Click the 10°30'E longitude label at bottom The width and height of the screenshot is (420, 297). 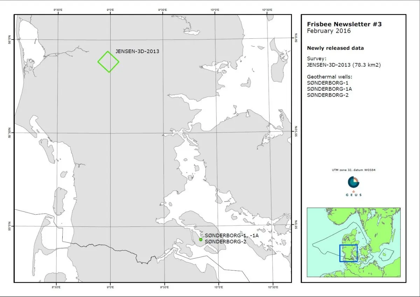pos(273,287)
